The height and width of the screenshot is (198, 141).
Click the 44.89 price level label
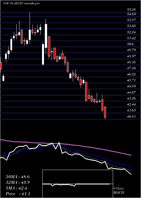point(131,86)
